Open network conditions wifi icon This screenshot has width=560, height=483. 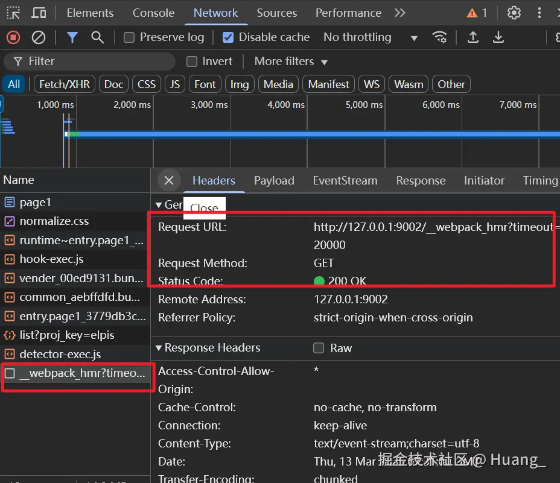(440, 37)
